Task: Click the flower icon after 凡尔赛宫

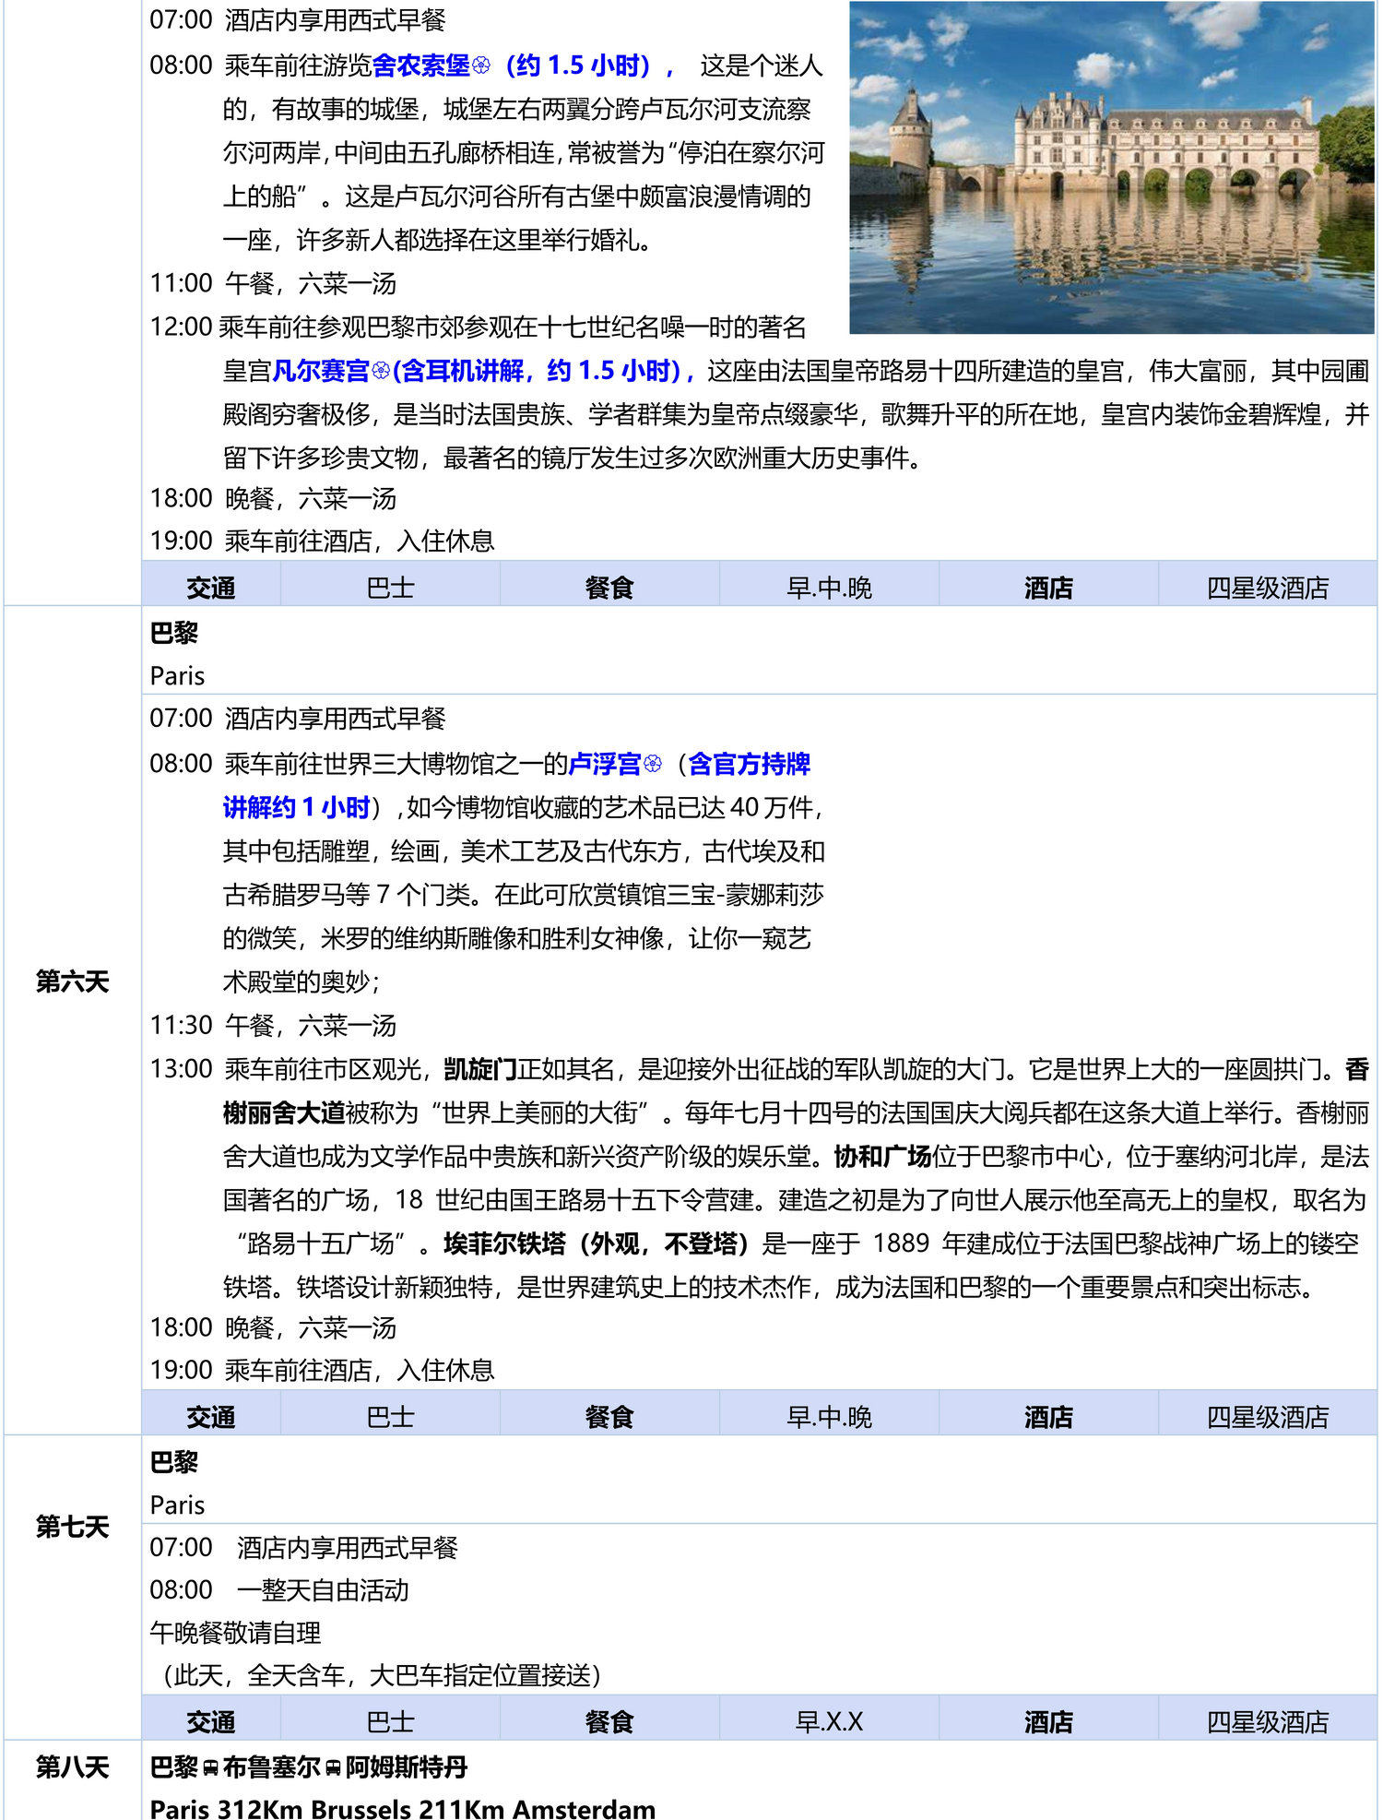Action: (x=381, y=371)
